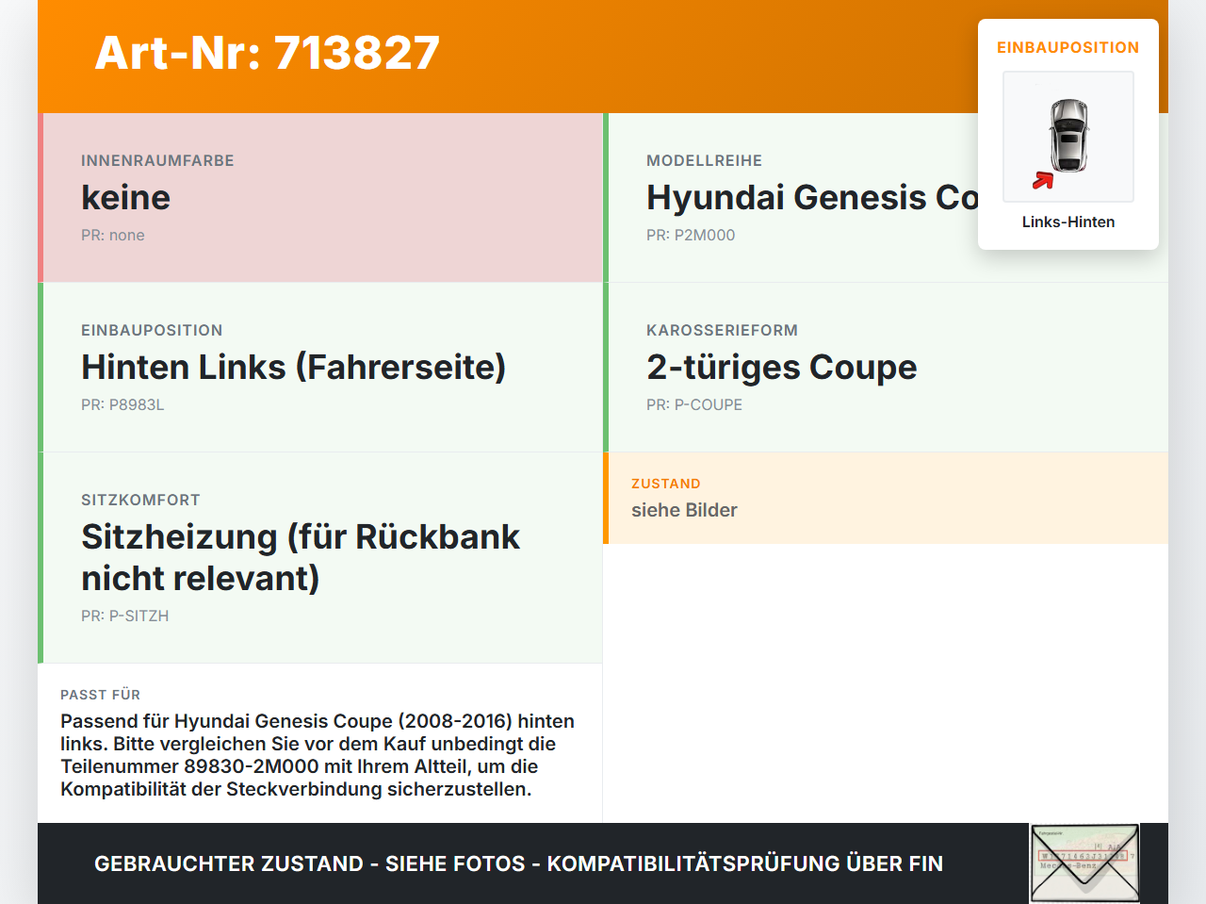The height and width of the screenshot is (904, 1206).
Task: Click the PR: none code
Action: click(x=113, y=235)
